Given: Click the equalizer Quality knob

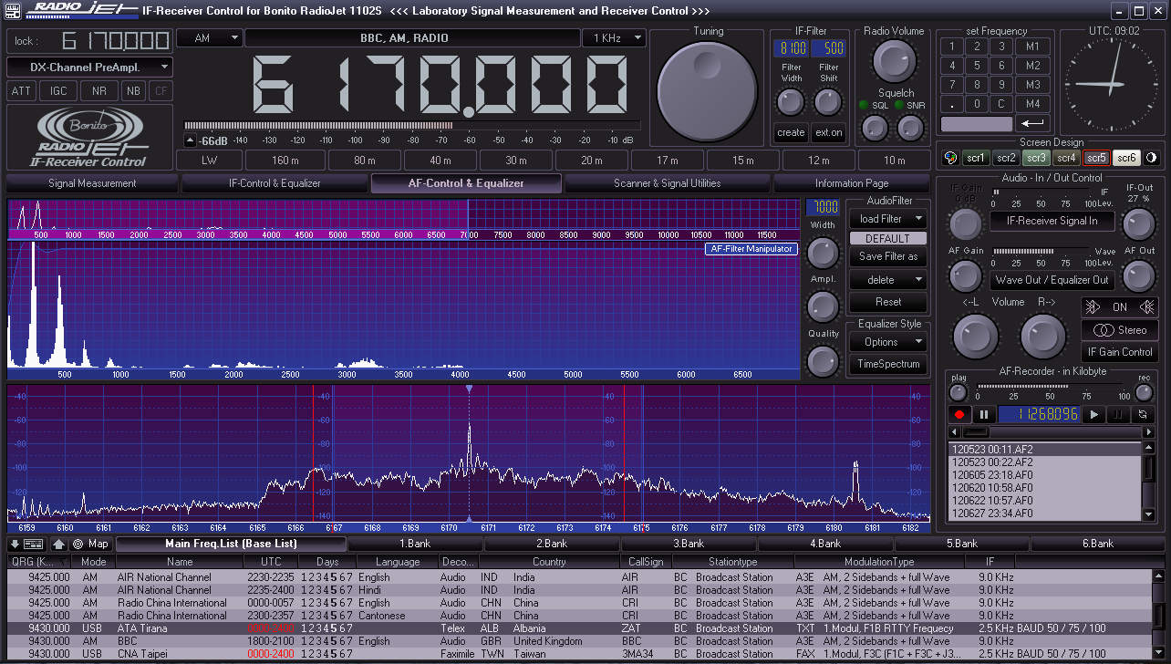Looking at the screenshot, I should pos(823,362).
